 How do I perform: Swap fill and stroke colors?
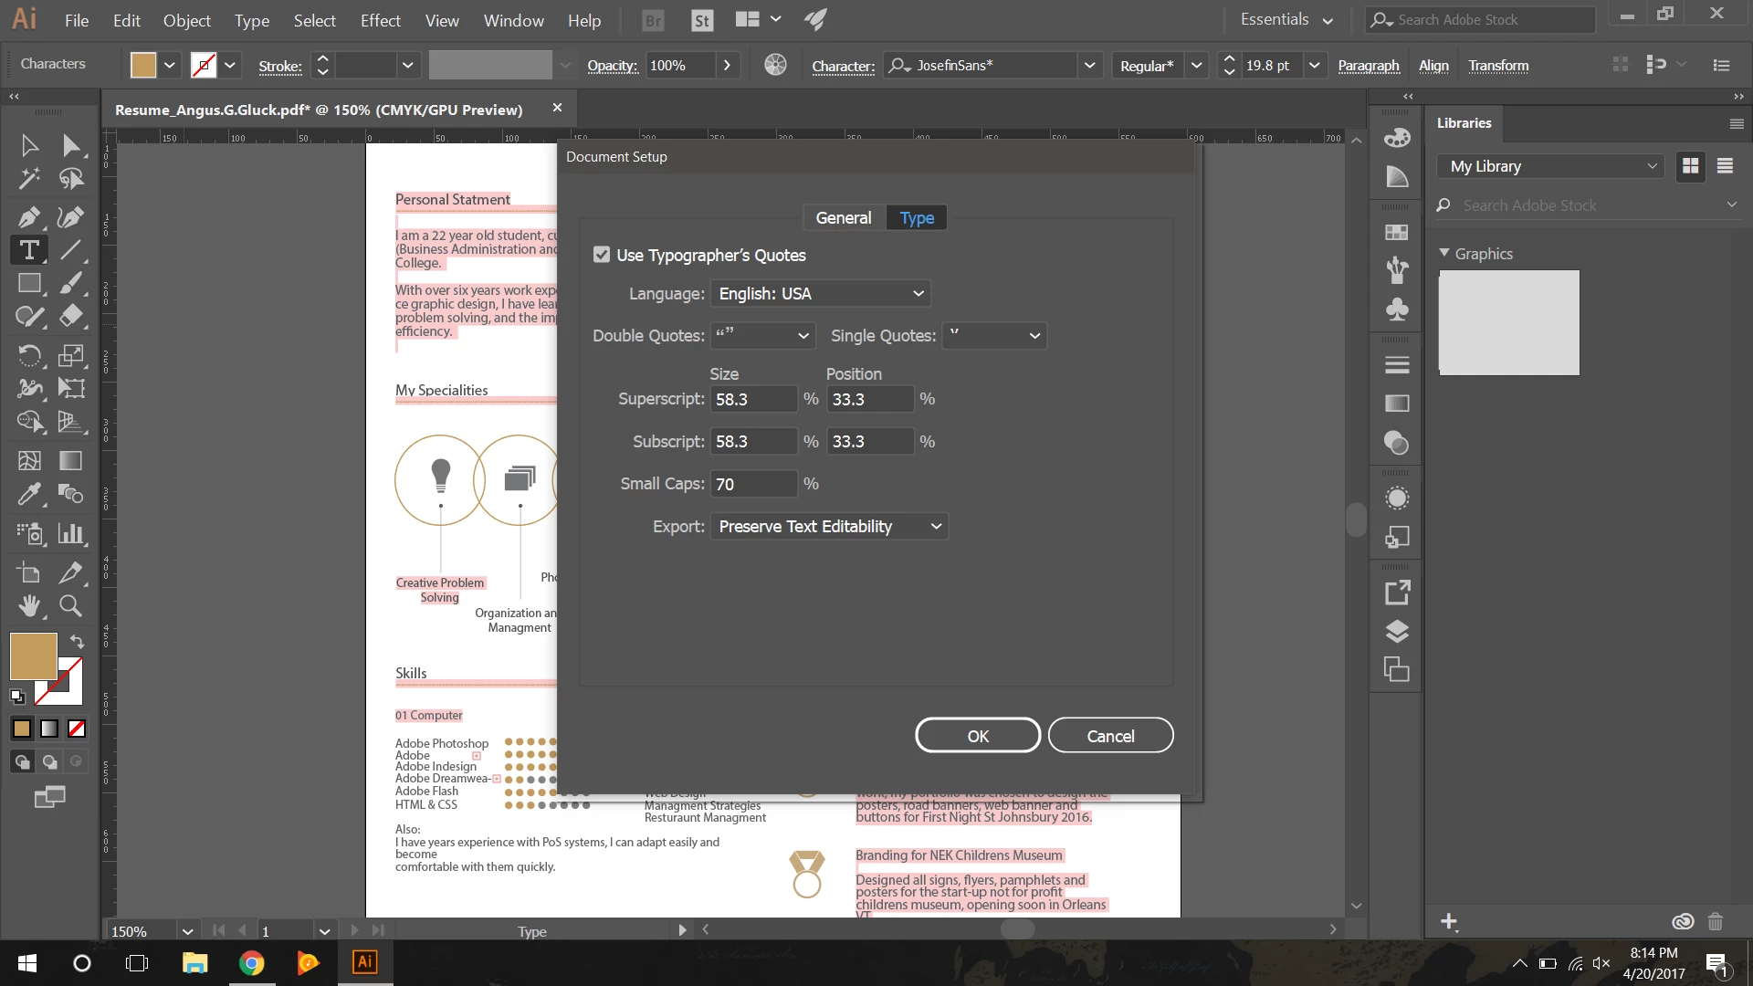click(x=77, y=641)
